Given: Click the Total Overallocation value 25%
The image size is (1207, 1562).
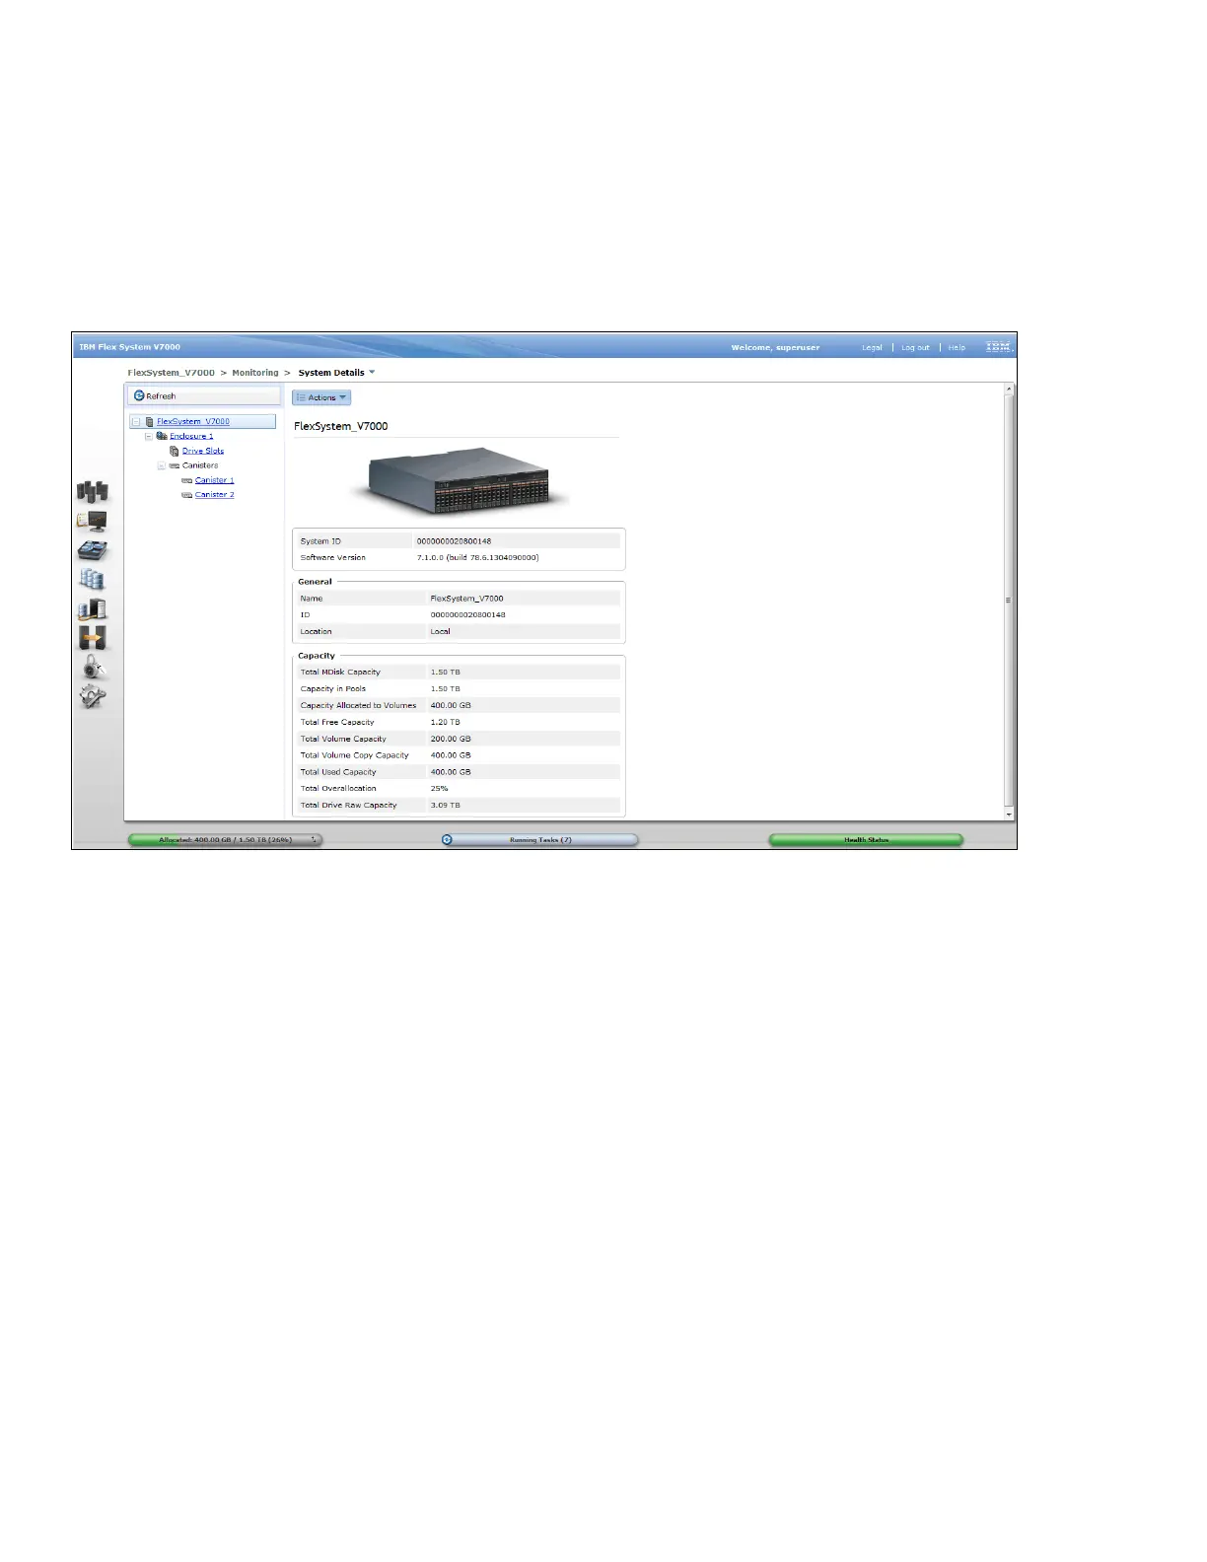Looking at the screenshot, I should [x=439, y=788].
